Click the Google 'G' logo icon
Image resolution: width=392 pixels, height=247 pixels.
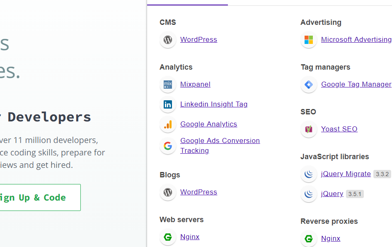[x=168, y=146]
